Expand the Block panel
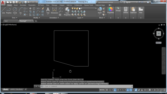167x94 pixels. (x=102, y=18)
